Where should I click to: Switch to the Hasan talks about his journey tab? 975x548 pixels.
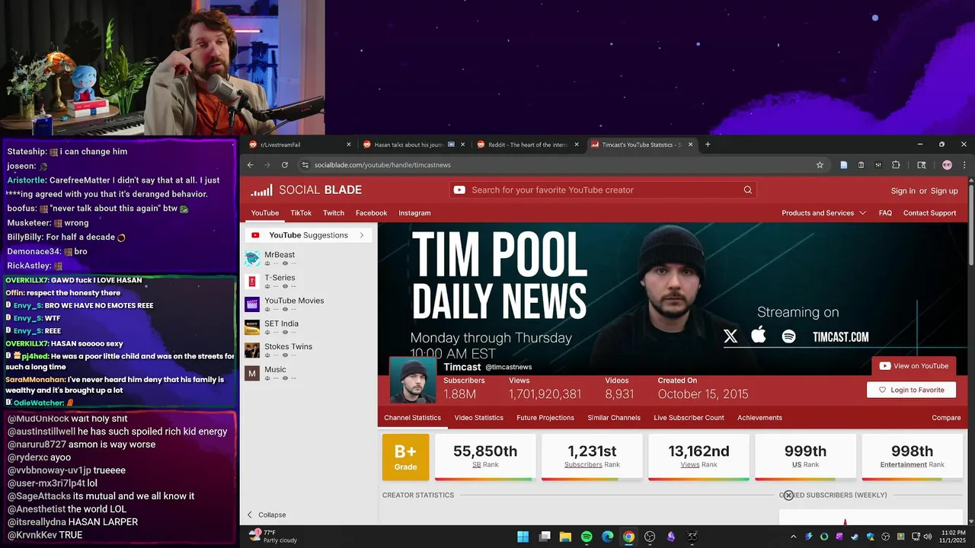pyautogui.click(x=414, y=145)
